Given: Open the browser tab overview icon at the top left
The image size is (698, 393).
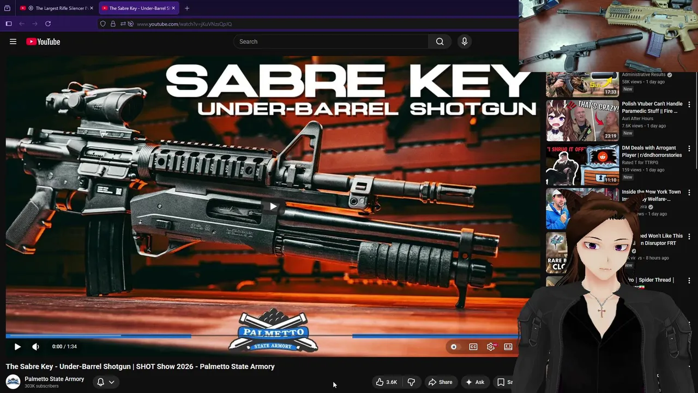Looking at the screenshot, I should (7, 8).
